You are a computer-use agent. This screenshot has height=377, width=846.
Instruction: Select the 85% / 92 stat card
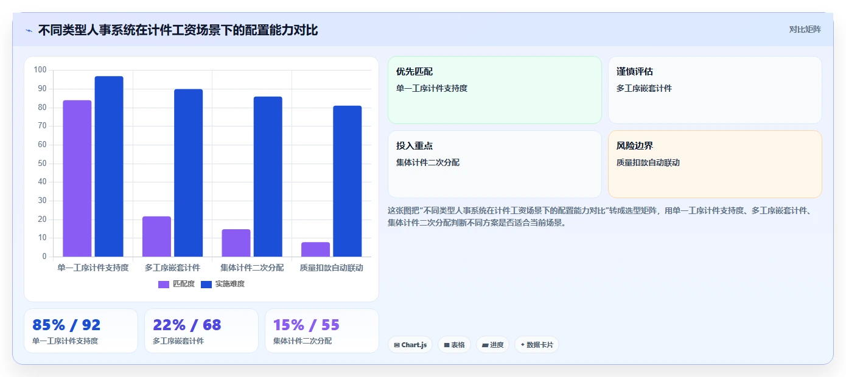pyautogui.click(x=81, y=331)
